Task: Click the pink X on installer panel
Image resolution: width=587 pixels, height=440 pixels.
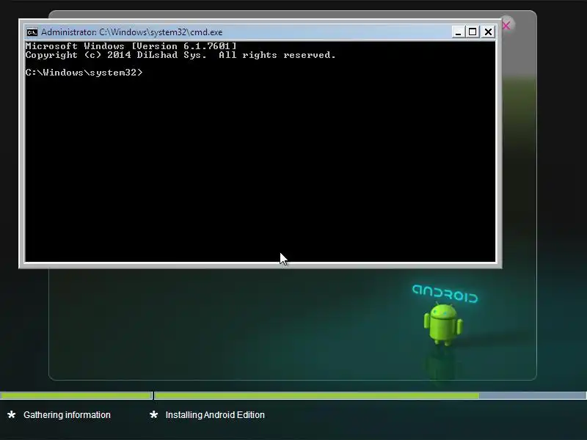Action: pyautogui.click(x=506, y=26)
